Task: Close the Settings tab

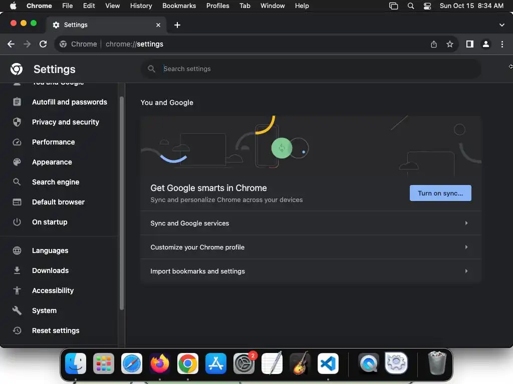Action: [x=158, y=25]
